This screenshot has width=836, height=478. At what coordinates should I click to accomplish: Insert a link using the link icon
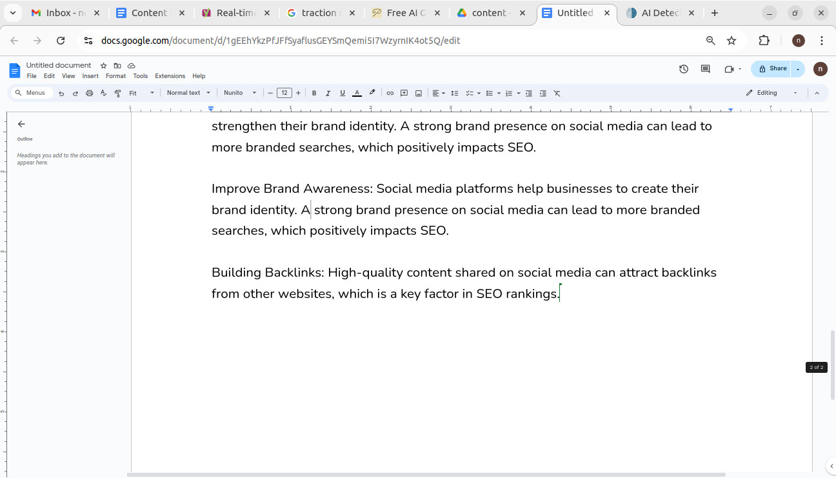pos(390,94)
